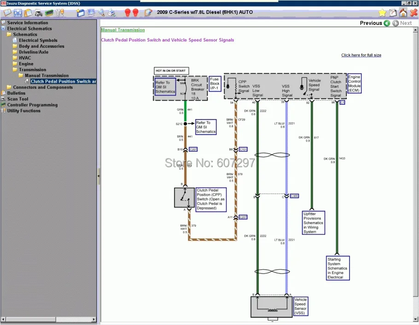The width and height of the screenshot is (419, 325).
Task: Select Controller Programming in the tree
Action: click(32, 105)
